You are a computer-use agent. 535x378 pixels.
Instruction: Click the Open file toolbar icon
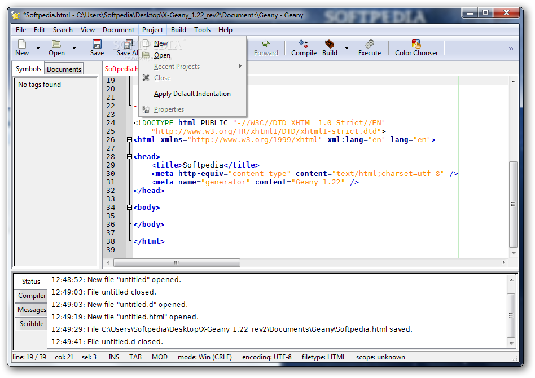(56, 43)
